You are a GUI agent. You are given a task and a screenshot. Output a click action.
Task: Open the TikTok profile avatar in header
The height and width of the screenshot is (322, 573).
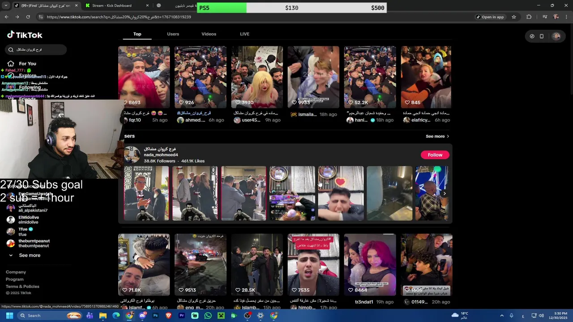coord(556,36)
